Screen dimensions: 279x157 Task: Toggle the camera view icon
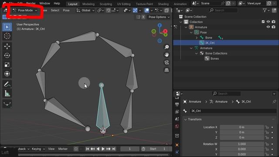[x=167, y=62]
